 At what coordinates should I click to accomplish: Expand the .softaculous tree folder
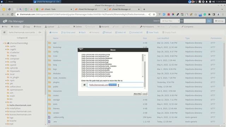tap(6, 87)
